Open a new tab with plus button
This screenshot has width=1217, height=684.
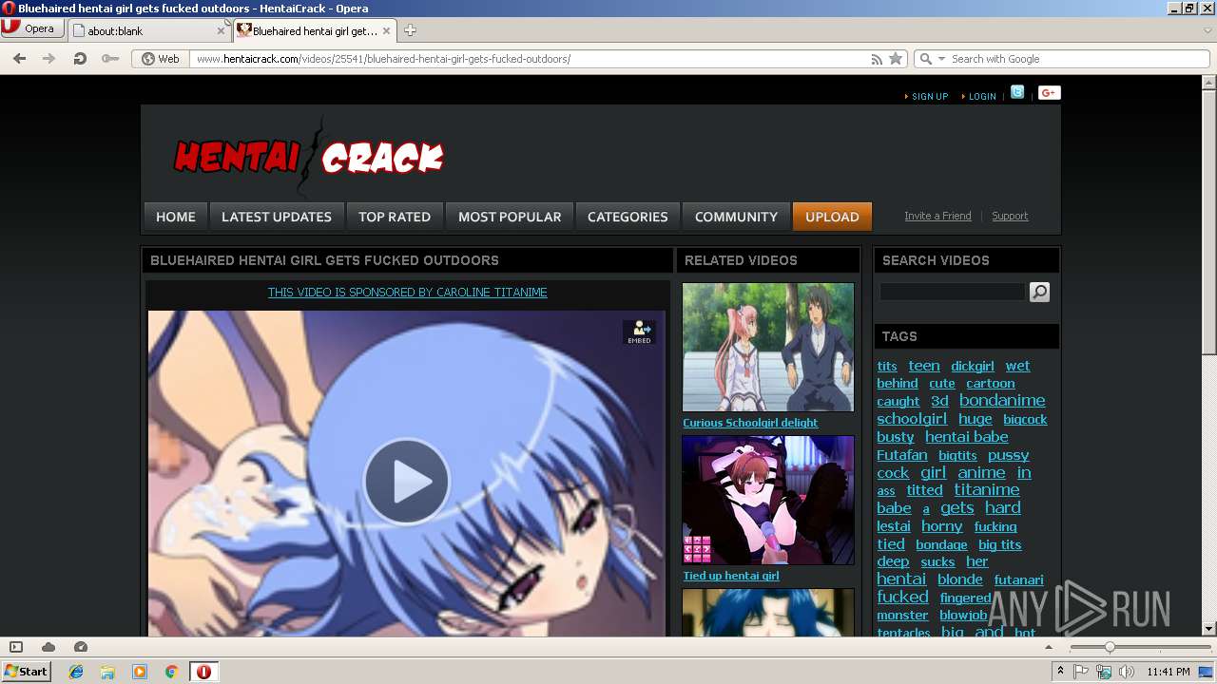[410, 30]
